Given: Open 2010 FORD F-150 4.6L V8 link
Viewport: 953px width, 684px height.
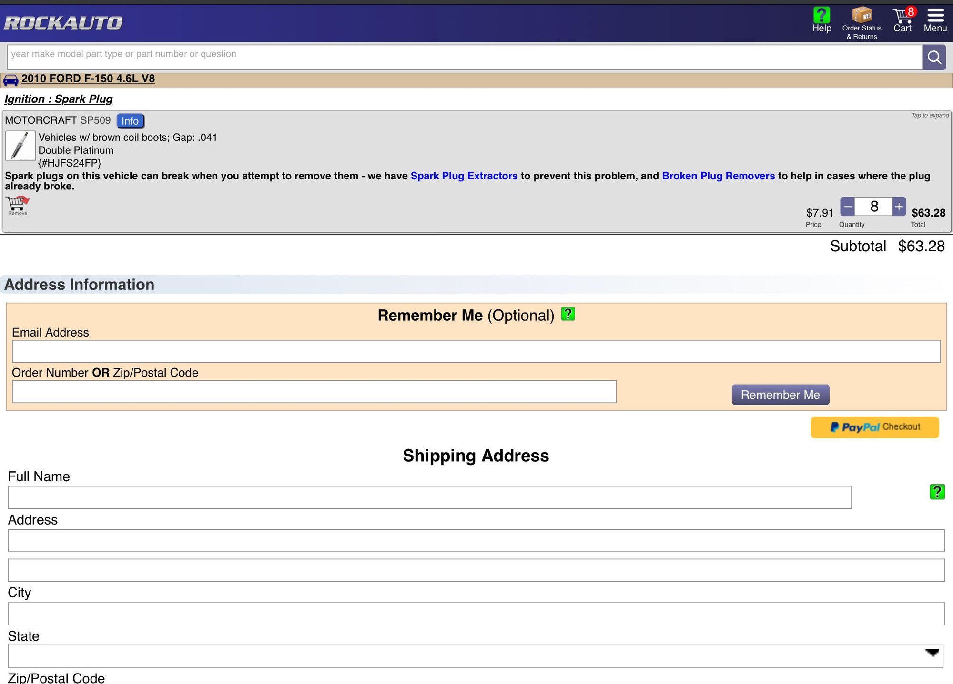Looking at the screenshot, I should click(x=88, y=79).
